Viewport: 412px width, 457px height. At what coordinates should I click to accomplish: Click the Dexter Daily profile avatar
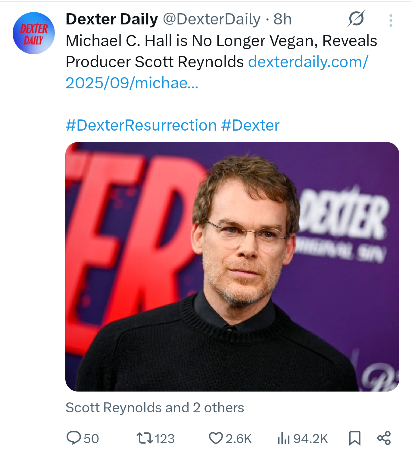pos(34,33)
